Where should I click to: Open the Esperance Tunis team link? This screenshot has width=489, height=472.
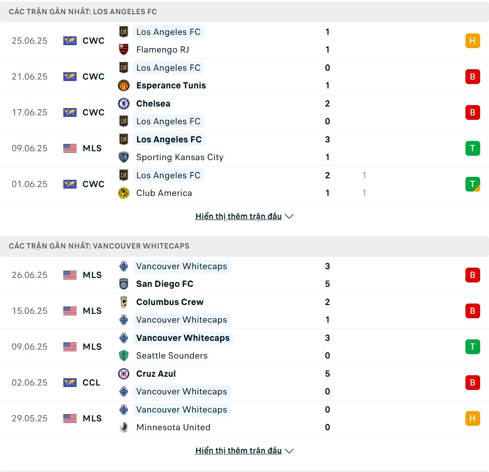coord(171,85)
